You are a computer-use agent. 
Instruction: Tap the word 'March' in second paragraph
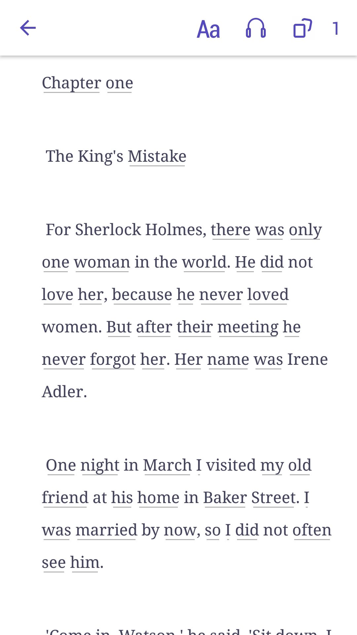[x=167, y=465]
